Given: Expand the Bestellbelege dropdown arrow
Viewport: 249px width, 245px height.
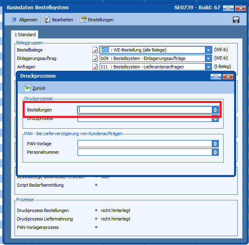Looking at the screenshot, I should coord(208,50).
